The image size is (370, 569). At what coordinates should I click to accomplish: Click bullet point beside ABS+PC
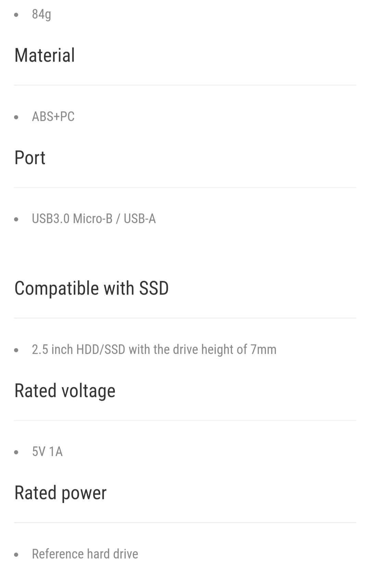(x=16, y=117)
